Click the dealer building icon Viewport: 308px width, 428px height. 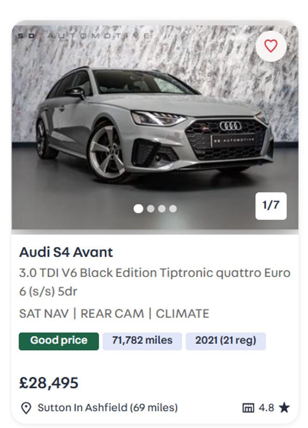click(248, 408)
